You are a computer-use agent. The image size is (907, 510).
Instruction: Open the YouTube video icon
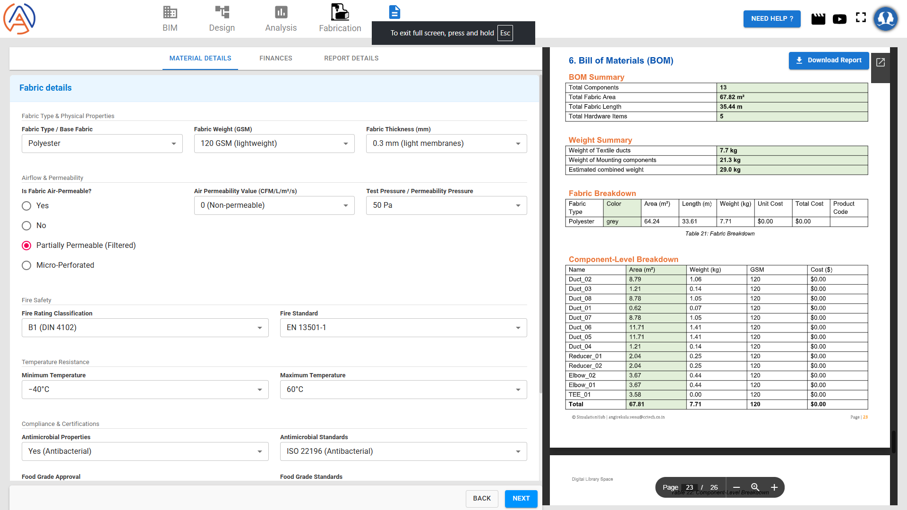839,19
